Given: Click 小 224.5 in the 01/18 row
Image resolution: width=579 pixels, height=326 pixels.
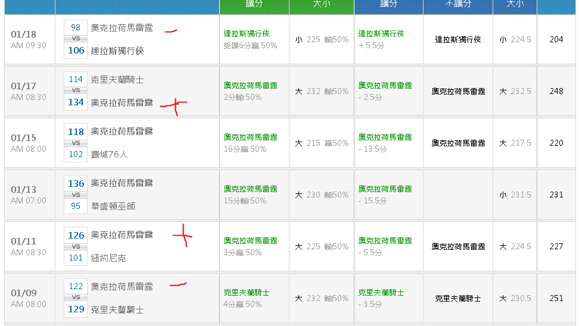Looking at the screenshot, I should pyautogui.click(x=515, y=39).
